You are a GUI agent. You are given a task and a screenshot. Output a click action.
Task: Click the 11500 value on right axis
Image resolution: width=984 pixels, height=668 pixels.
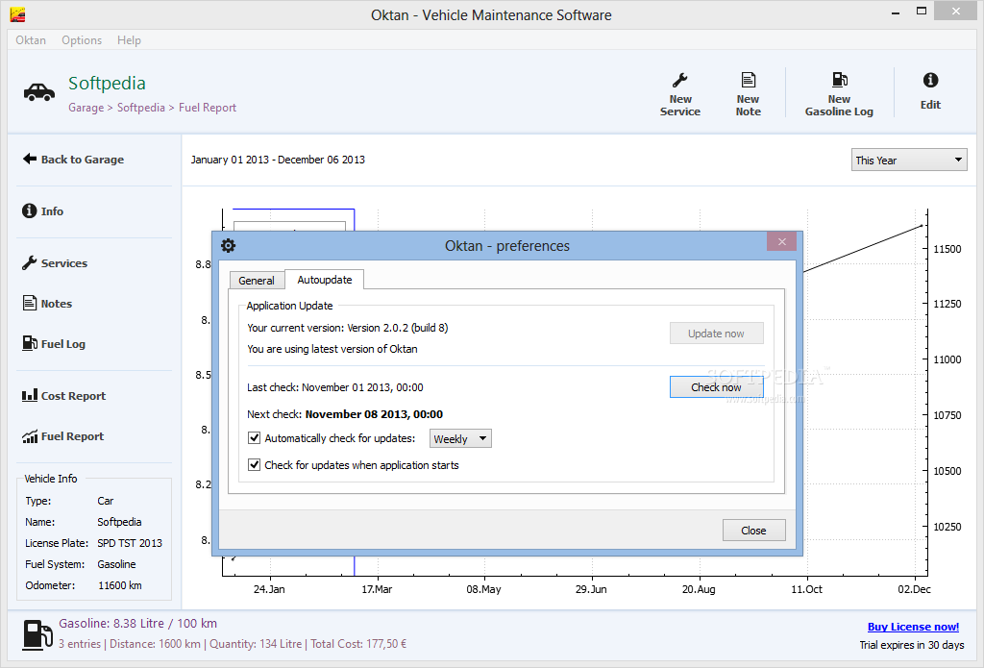click(x=947, y=249)
